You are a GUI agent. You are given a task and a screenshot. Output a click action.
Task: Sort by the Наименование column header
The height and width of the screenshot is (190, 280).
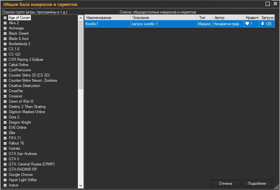coord(107,18)
